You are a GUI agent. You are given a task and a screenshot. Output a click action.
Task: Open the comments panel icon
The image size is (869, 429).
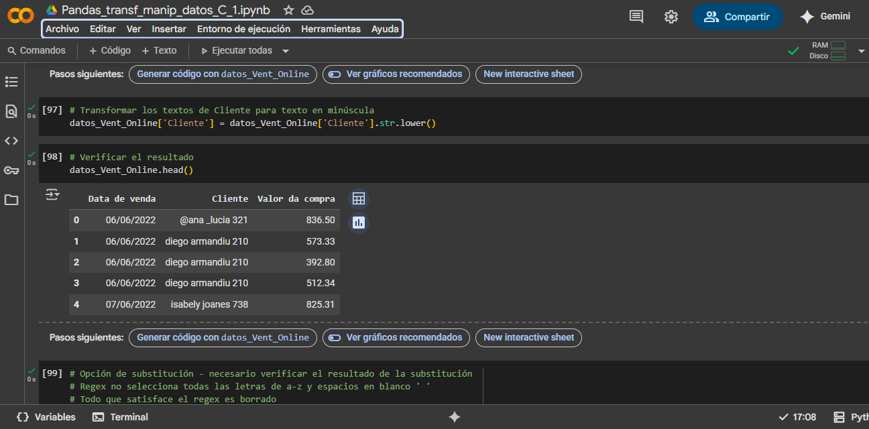pos(636,17)
